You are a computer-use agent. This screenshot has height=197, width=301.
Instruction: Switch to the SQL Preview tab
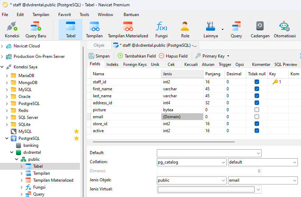pyautogui.click(x=286, y=65)
